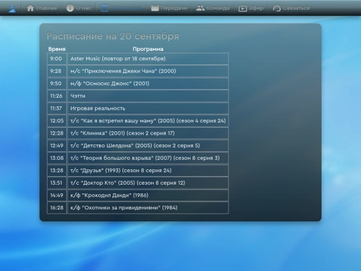
Task: Select the 13:28 time cell
Action: click(57, 171)
